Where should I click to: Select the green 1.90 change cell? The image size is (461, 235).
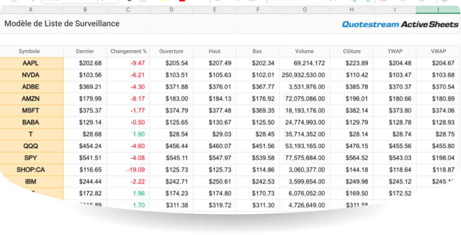click(x=128, y=135)
